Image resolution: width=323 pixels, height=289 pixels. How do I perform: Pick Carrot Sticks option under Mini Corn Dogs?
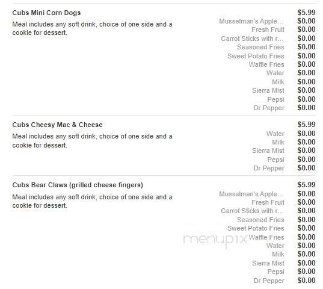coord(253,39)
